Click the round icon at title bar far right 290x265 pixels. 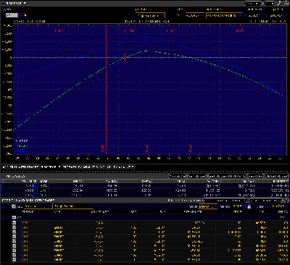286,3
